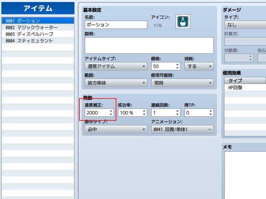Decrease 価格 with the down arrow
The image size is (266, 199).
(177, 68)
